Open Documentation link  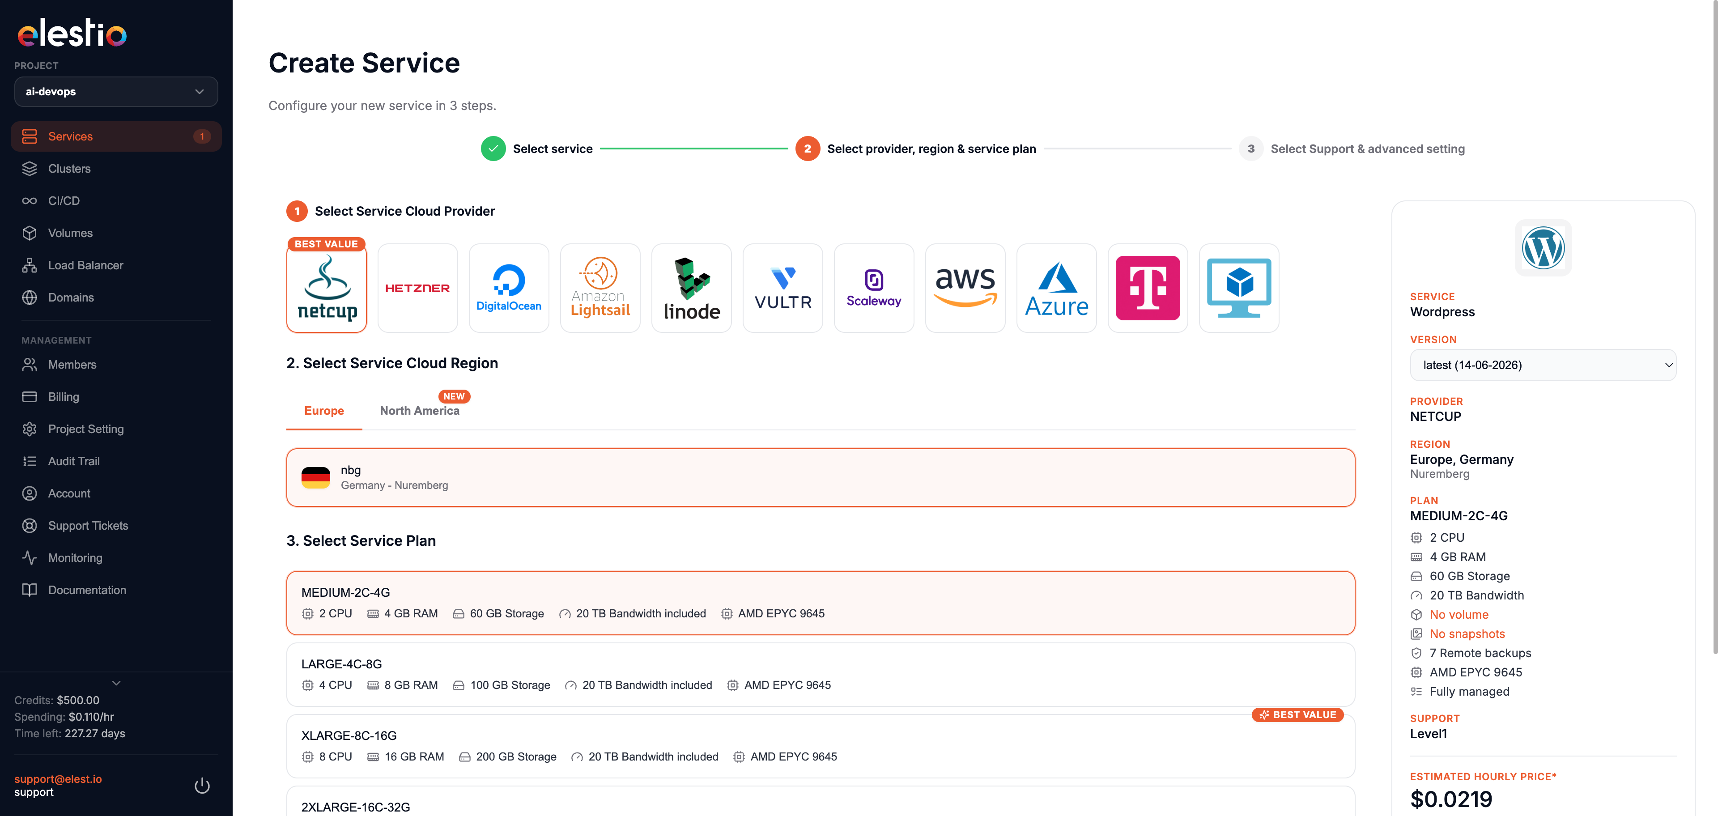coord(116,590)
